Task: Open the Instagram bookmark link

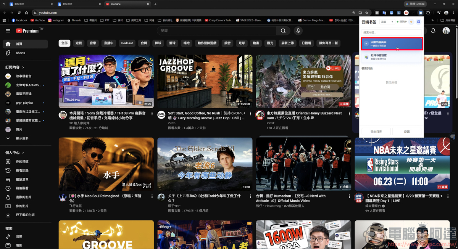Action: coord(56,20)
